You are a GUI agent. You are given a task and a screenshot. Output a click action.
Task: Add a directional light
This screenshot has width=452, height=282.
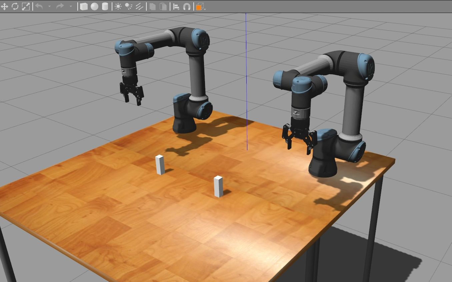[x=139, y=6]
